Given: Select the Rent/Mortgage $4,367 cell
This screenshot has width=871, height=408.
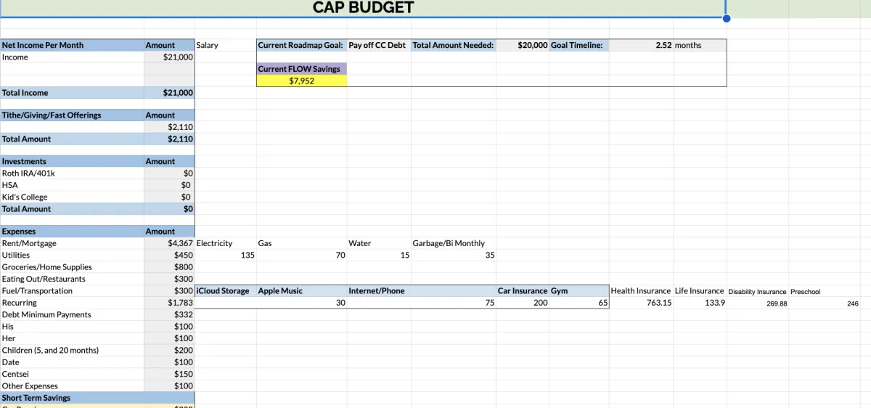Looking at the screenshot, I should coord(169,243).
